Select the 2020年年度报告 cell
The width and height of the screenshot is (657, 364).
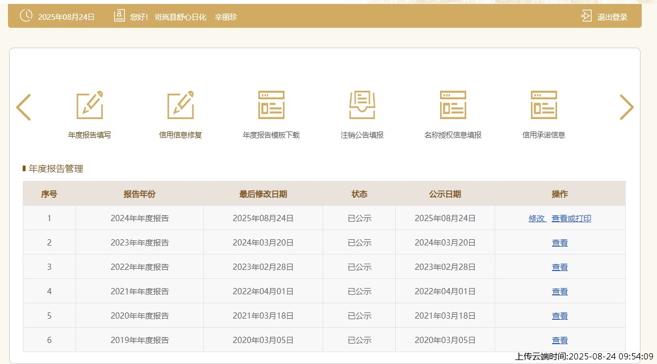click(140, 316)
